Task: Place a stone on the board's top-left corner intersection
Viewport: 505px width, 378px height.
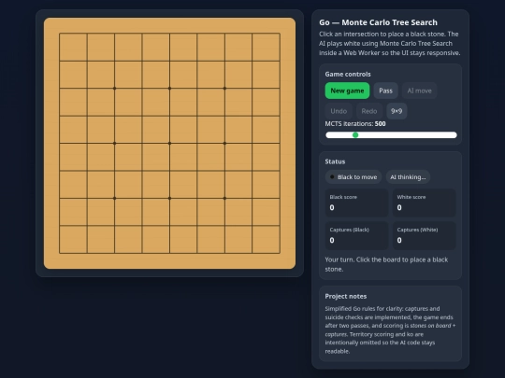Action: [60, 33]
